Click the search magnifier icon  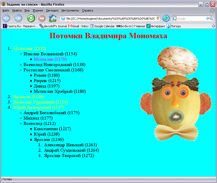pos(211,18)
